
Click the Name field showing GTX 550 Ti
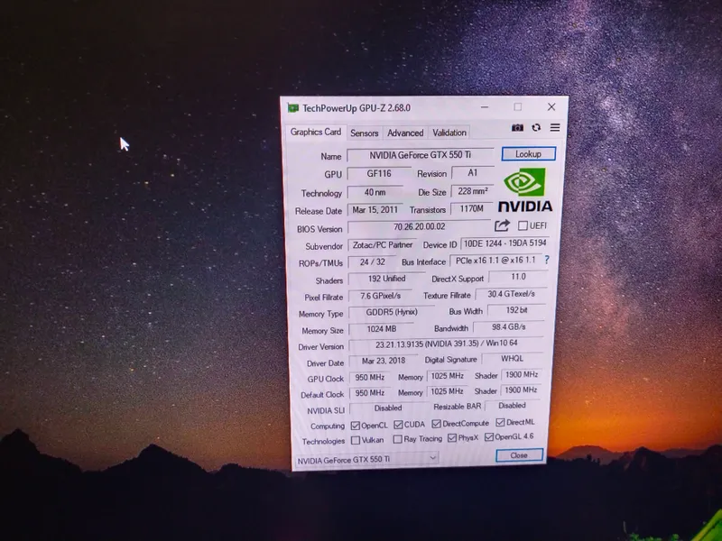[420, 155]
